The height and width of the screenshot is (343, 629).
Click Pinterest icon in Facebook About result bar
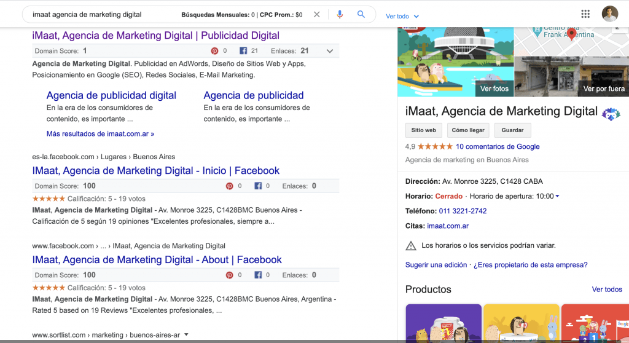[x=230, y=275]
